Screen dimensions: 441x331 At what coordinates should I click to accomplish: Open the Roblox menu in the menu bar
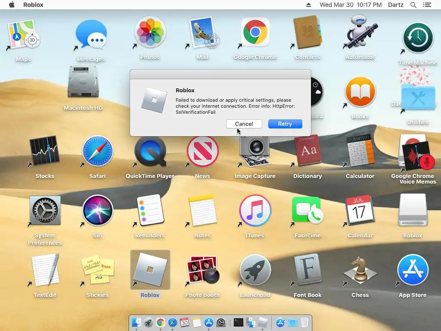tap(33, 5)
